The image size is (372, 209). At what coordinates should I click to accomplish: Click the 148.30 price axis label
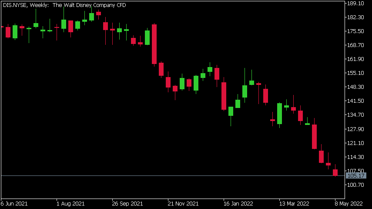355,87
